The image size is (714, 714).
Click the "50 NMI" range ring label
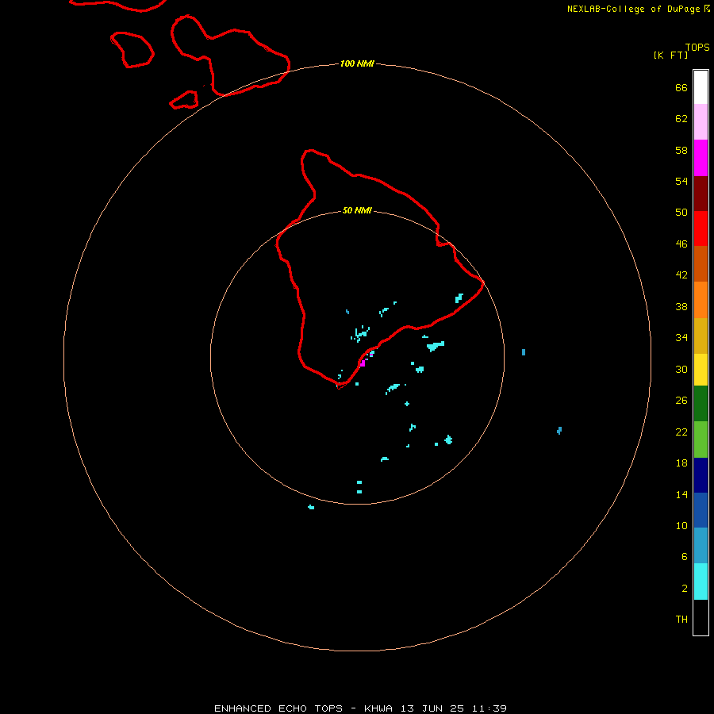click(x=357, y=210)
